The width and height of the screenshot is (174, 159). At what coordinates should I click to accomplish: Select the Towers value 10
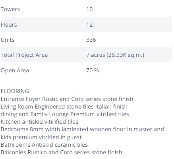click(89, 9)
